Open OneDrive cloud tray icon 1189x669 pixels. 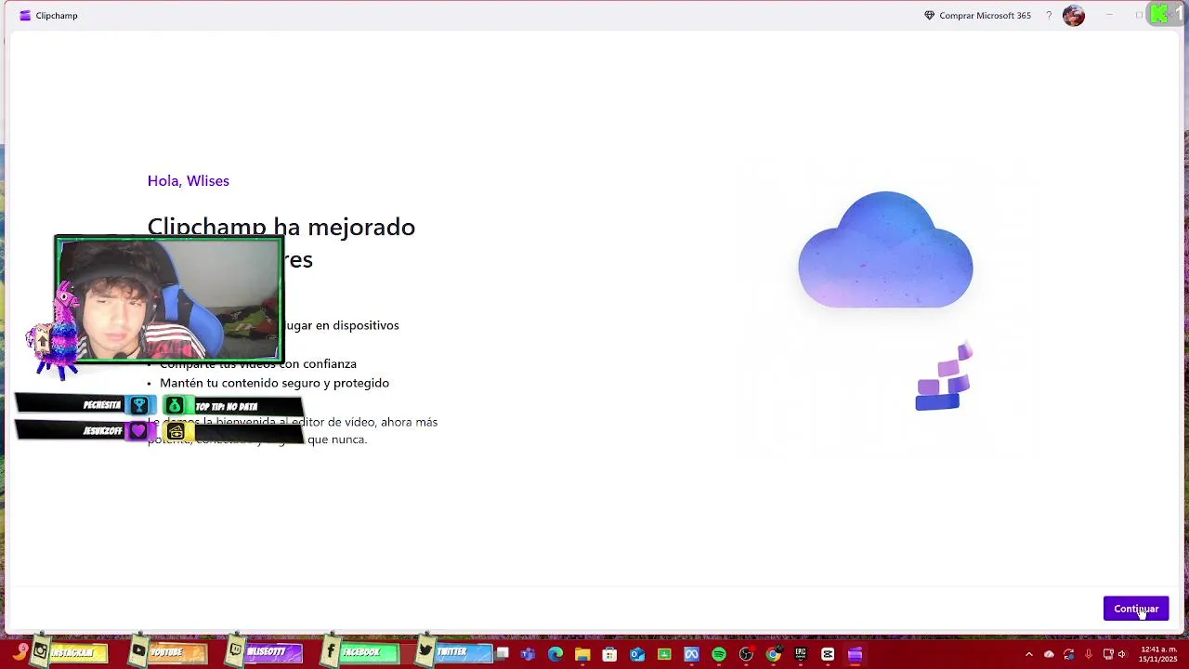pyautogui.click(x=1049, y=654)
